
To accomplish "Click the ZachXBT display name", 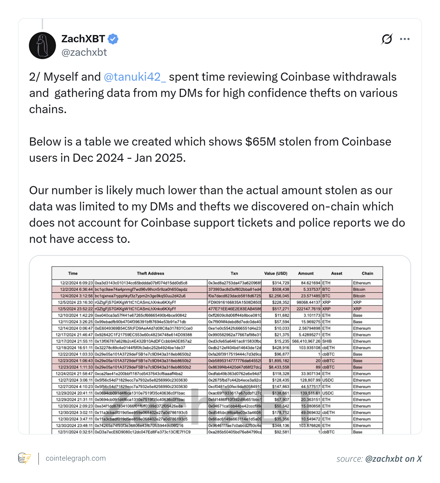I will [x=83, y=39].
